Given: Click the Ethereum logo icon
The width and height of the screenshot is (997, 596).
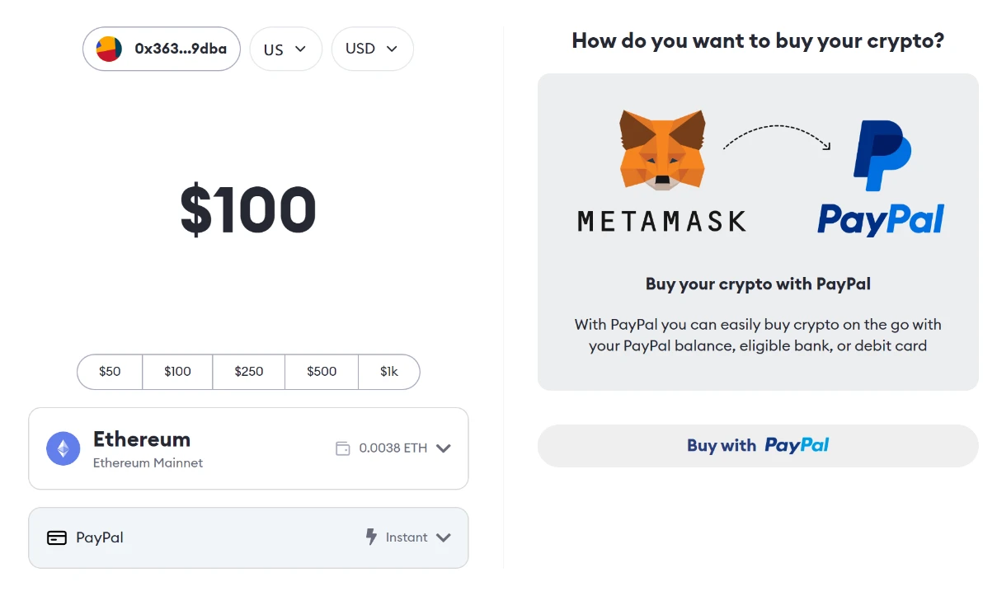Looking at the screenshot, I should pos(63,448).
